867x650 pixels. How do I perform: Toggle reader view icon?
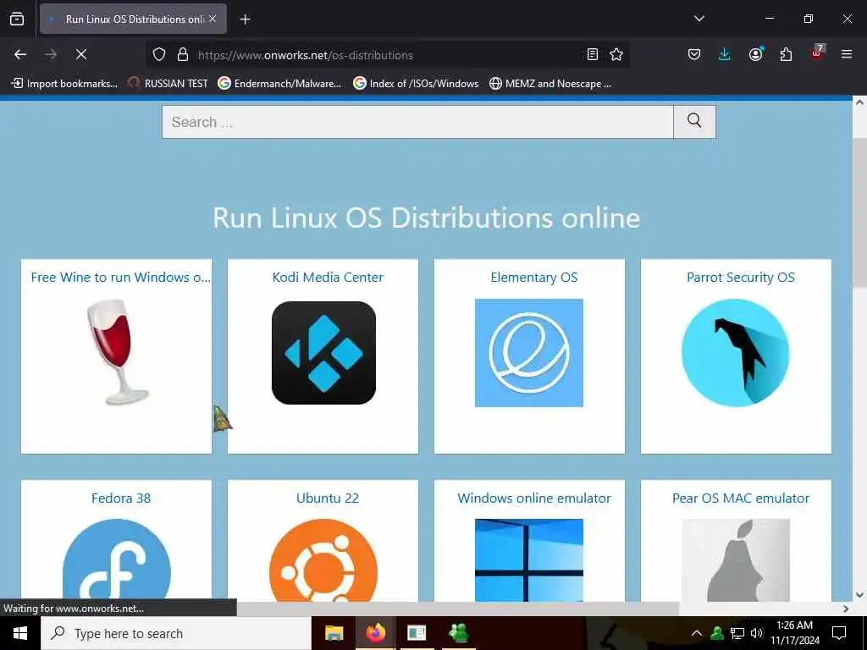(x=592, y=54)
